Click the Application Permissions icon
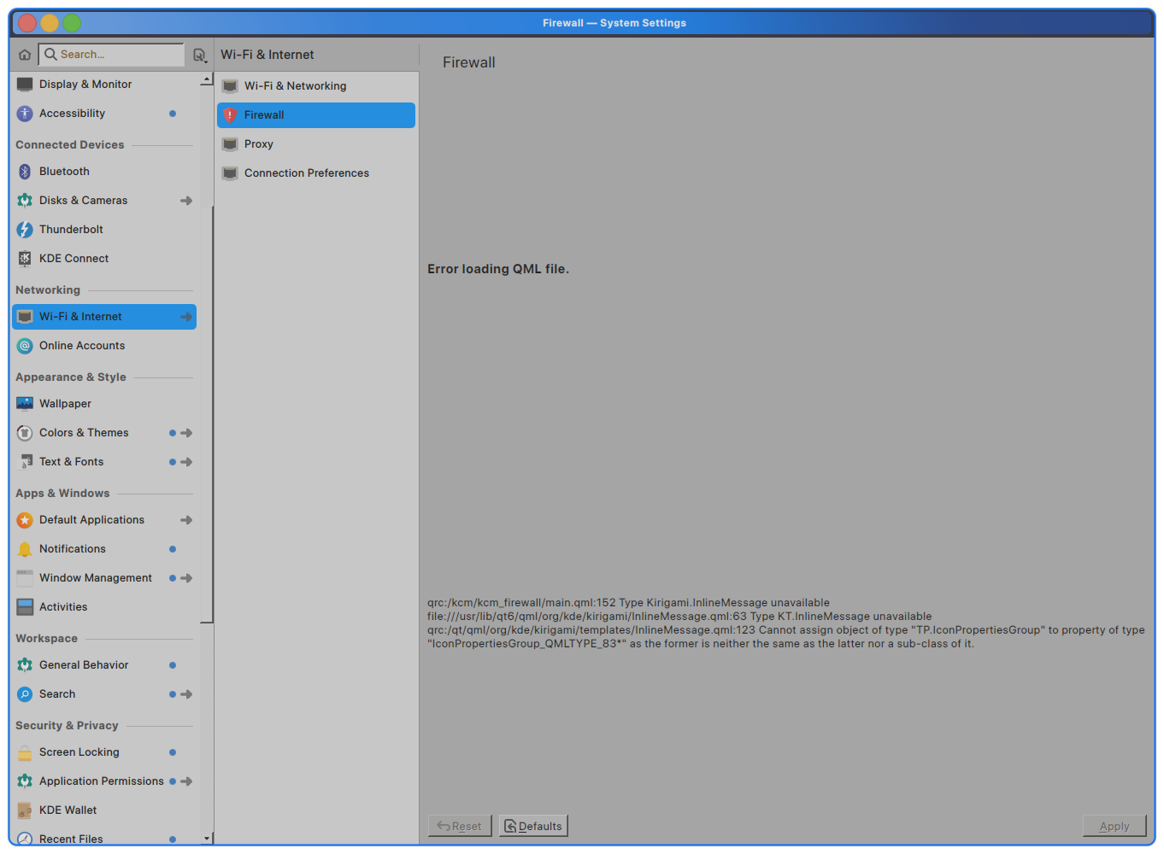The height and width of the screenshot is (854, 1164). 25,781
